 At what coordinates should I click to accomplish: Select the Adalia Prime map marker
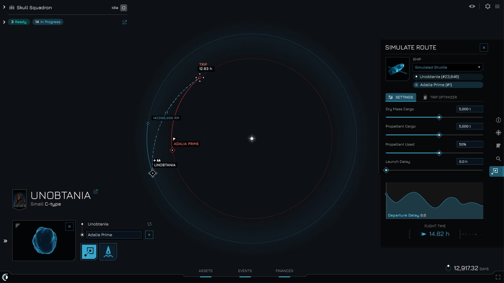coord(172,150)
